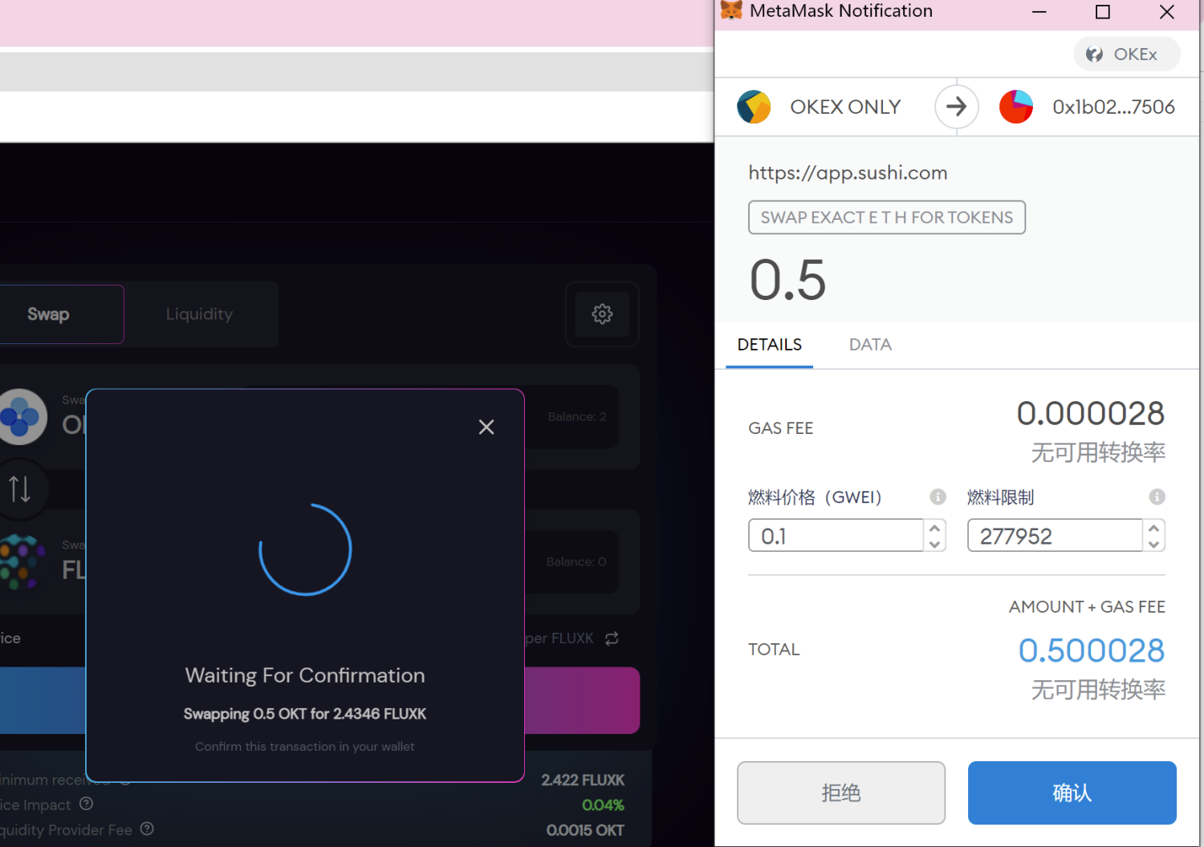The height and width of the screenshot is (847, 1204).
Task: Open the Liquidity Provider Fee help icon
Action: point(147,829)
